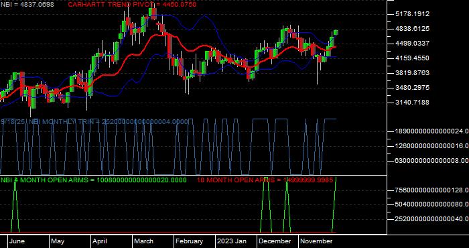Image resolution: width=469 pixels, height=248 pixels.
Task: Click the 4838.6125 price axis label
Action: tap(412, 28)
